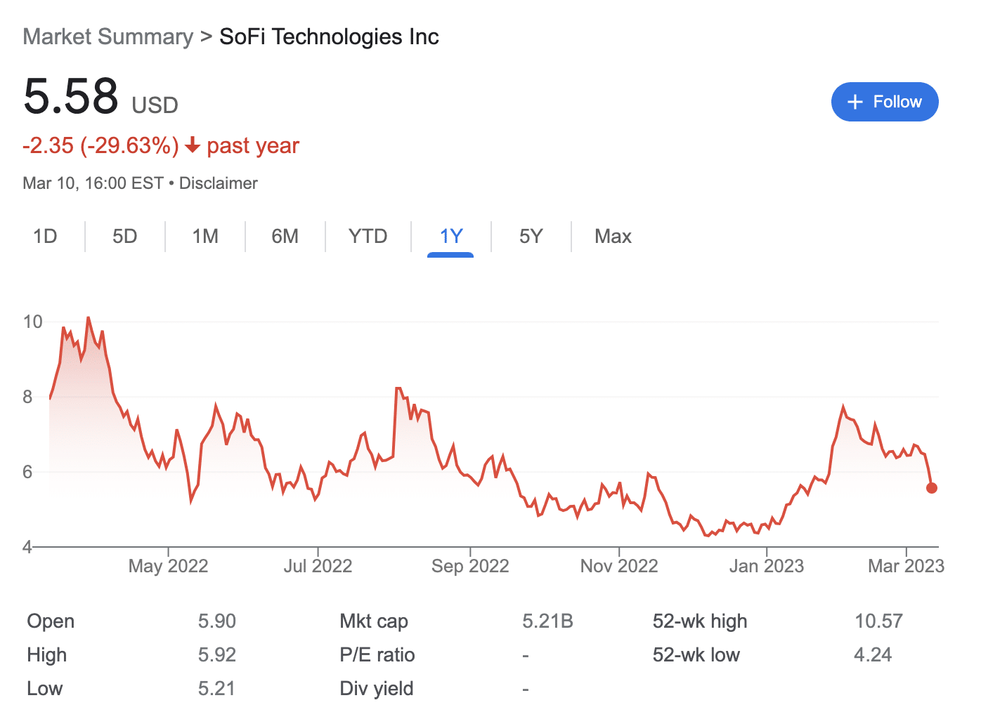981x712 pixels.
Task: Click the red endpoint dot on chart
Action: [932, 488]
